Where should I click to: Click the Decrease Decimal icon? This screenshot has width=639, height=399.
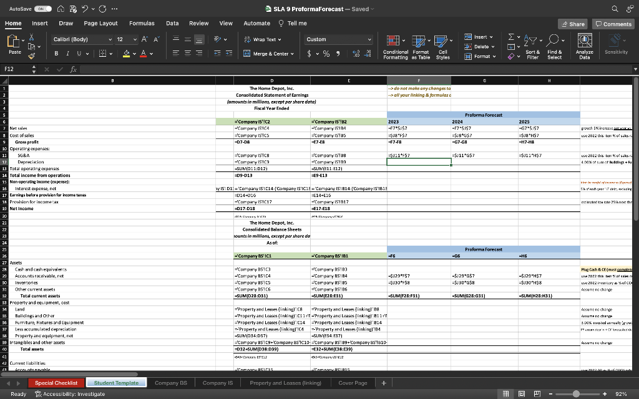(368, 54)
